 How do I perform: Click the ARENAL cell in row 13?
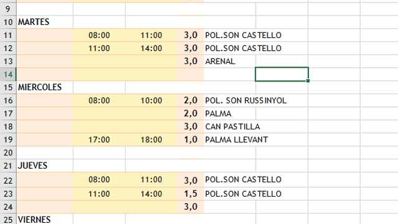coord(229,61)
